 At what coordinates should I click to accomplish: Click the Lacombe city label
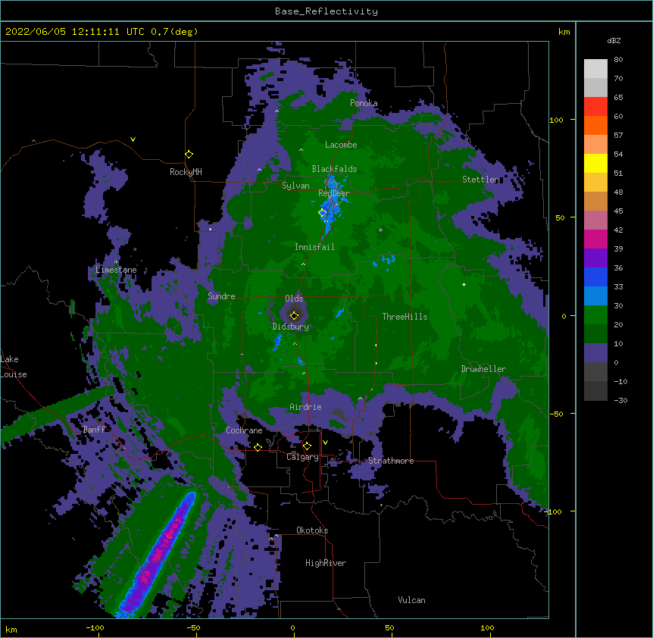click(341, 145)
